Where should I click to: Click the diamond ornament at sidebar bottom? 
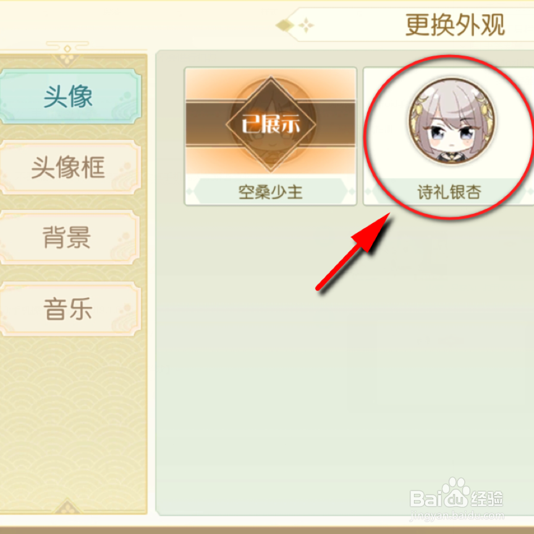pos(67,506)
